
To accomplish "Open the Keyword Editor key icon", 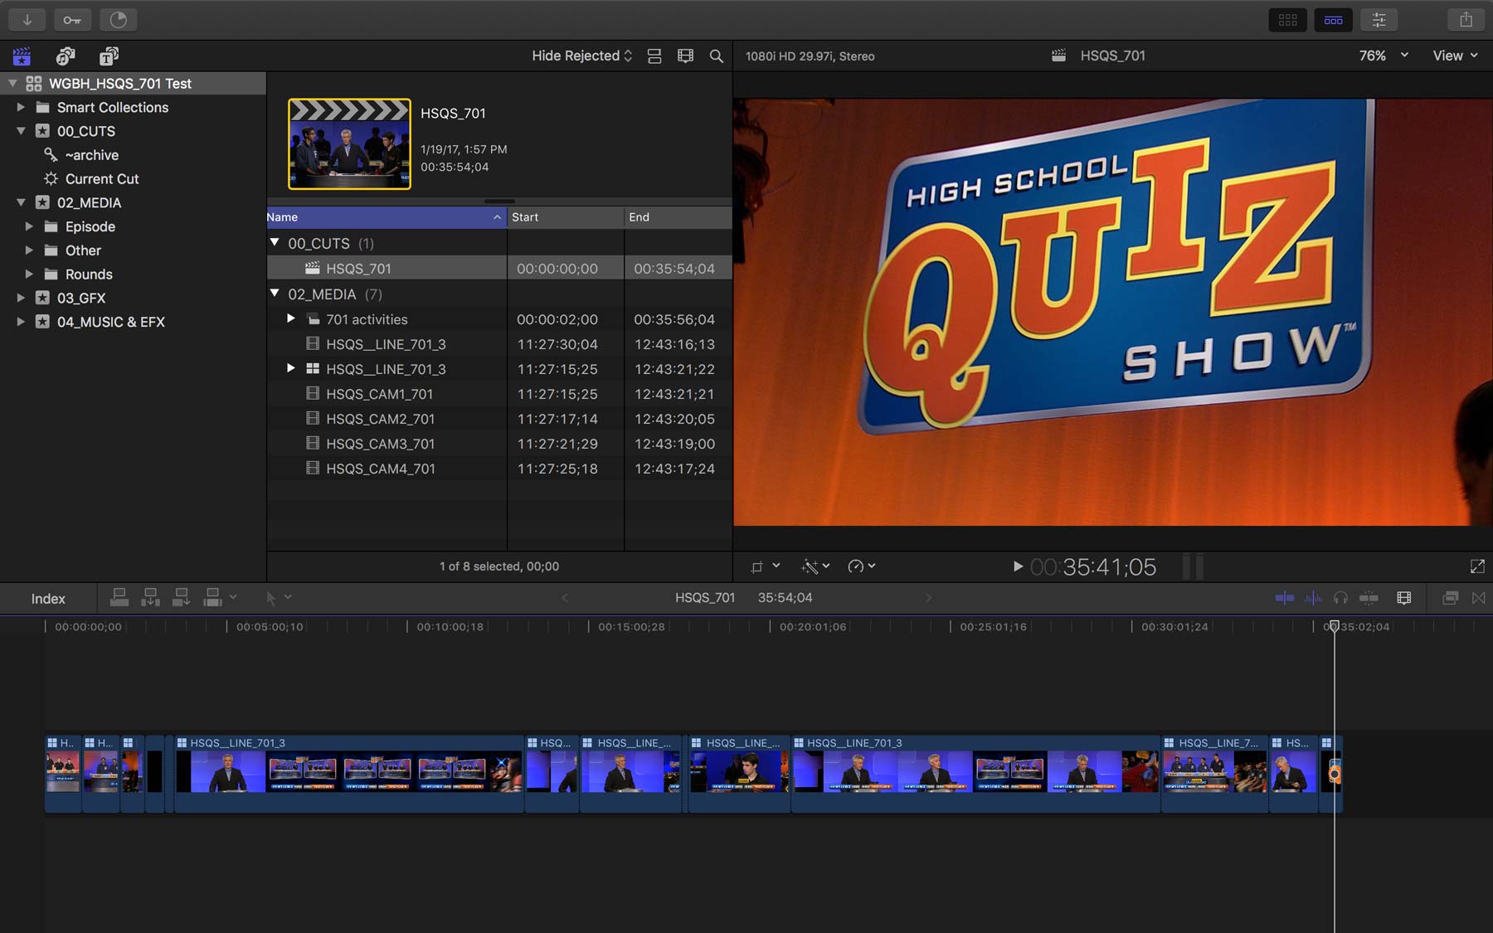I will (x=72, y=20).
